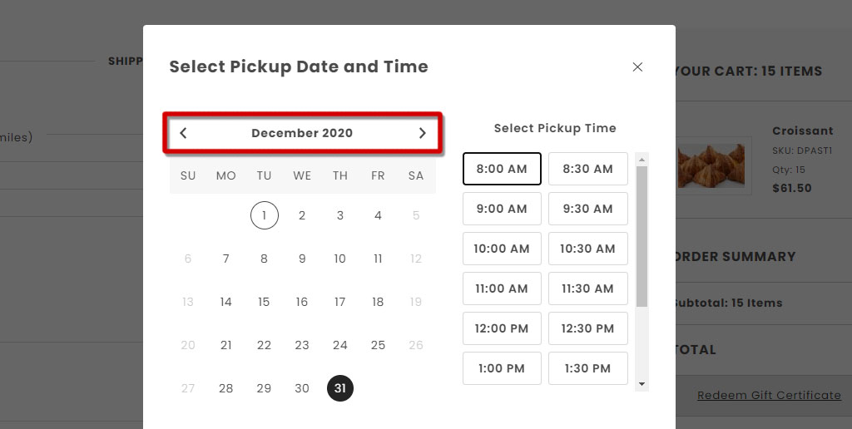Viewport: 852px width, 429px height.
Task: Pick December 16 on the calendar
Action: pyautogui.click(x=302, y=302)
